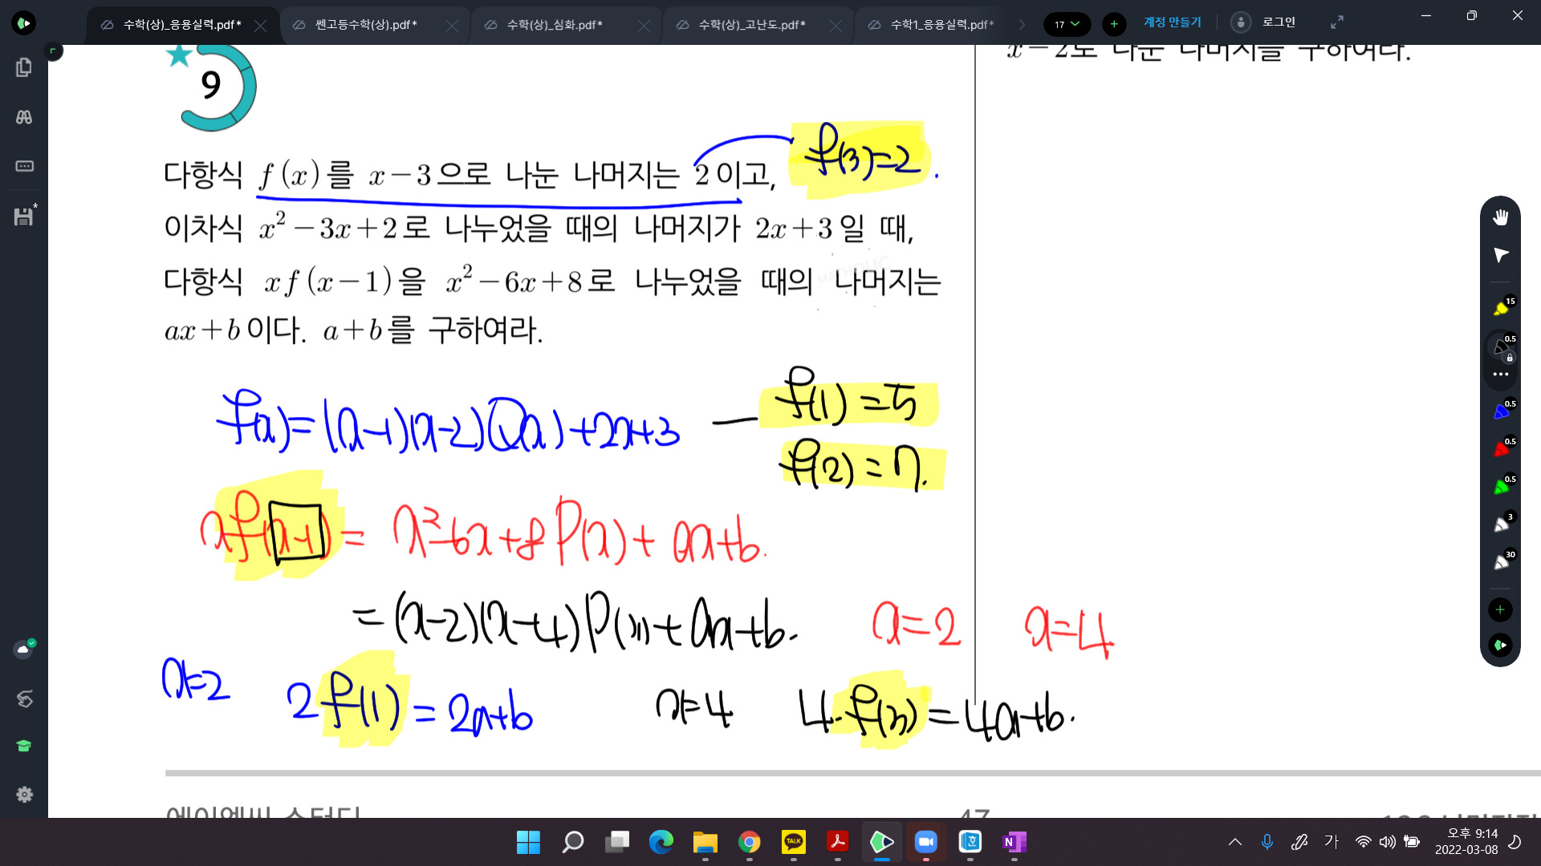1541x866 pixels.
Task: Select the size 30 eraser tool
Action: click(x=1502, y=561)
